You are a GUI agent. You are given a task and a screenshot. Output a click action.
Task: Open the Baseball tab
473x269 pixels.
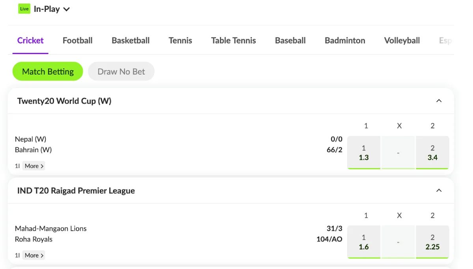(x=291, y=41)
